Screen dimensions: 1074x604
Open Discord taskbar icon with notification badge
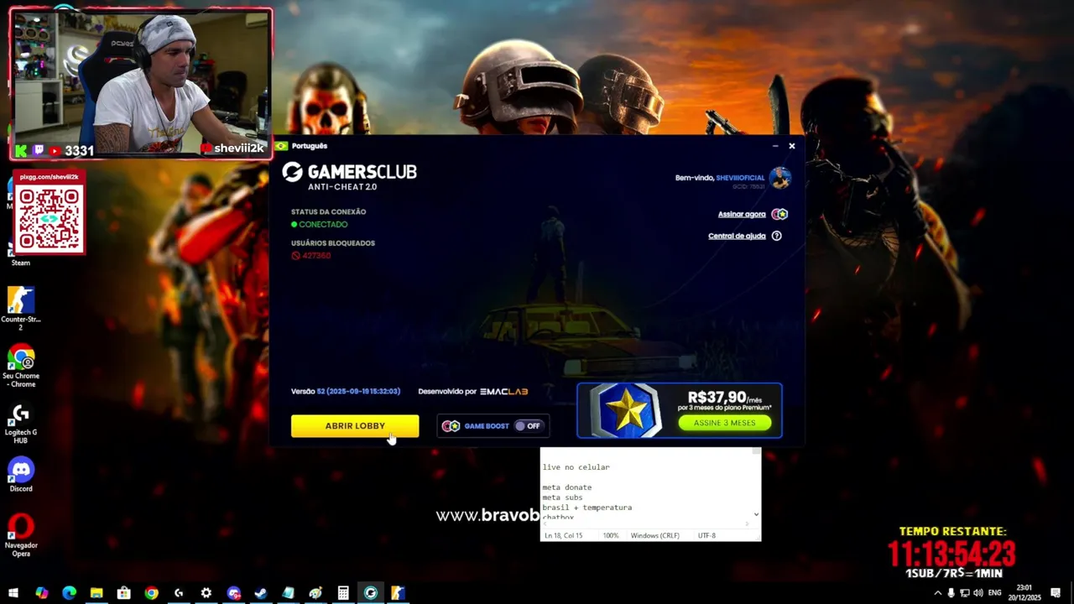click(x=233, y=593)
